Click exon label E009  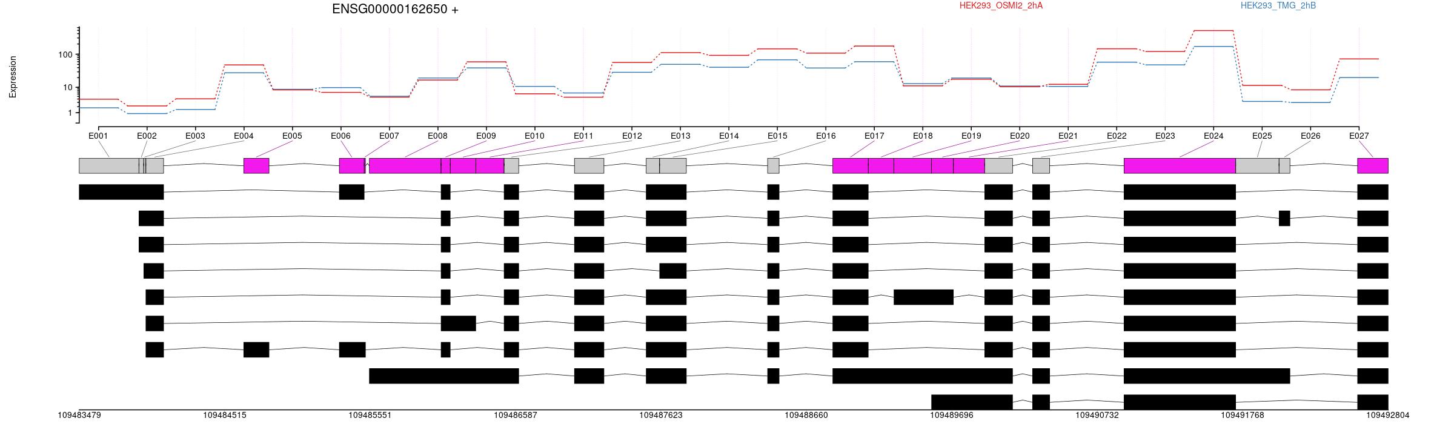pyautogui.click(x=486, y=136)
